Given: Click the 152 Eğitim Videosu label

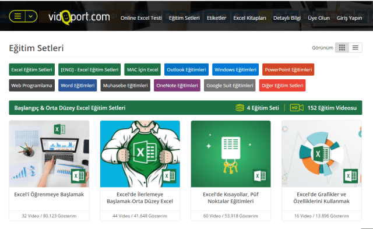Looking at the screenshot, I should [x=332, y=108].
